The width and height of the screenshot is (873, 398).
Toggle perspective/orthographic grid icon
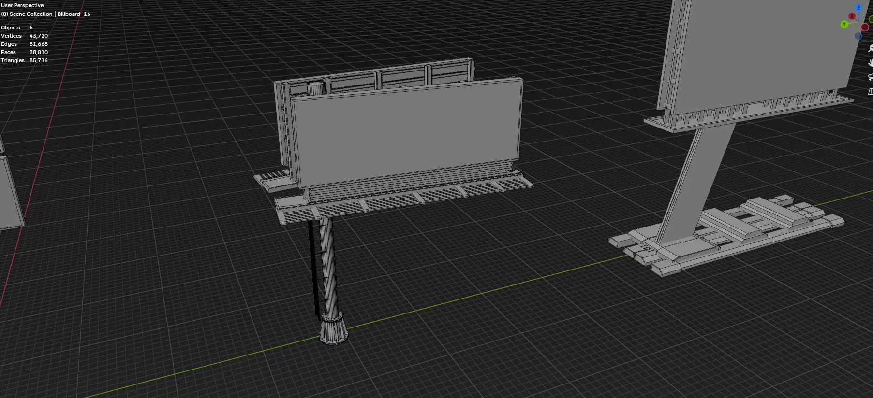[871, 92]
